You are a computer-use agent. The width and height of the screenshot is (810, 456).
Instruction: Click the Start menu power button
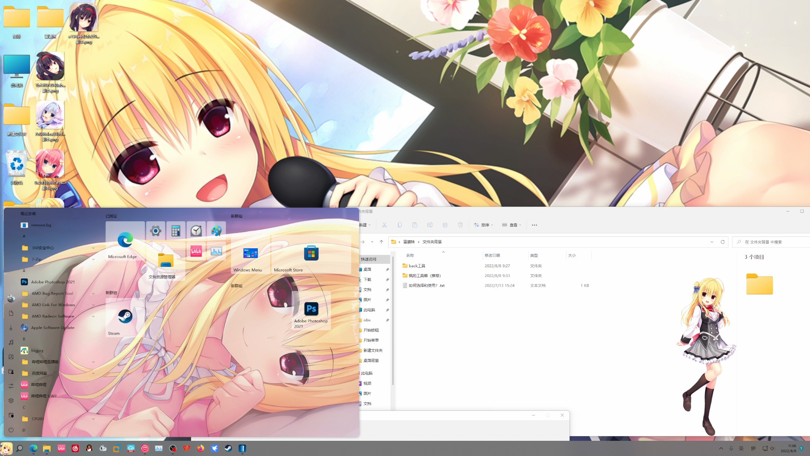tap(11, 430)
